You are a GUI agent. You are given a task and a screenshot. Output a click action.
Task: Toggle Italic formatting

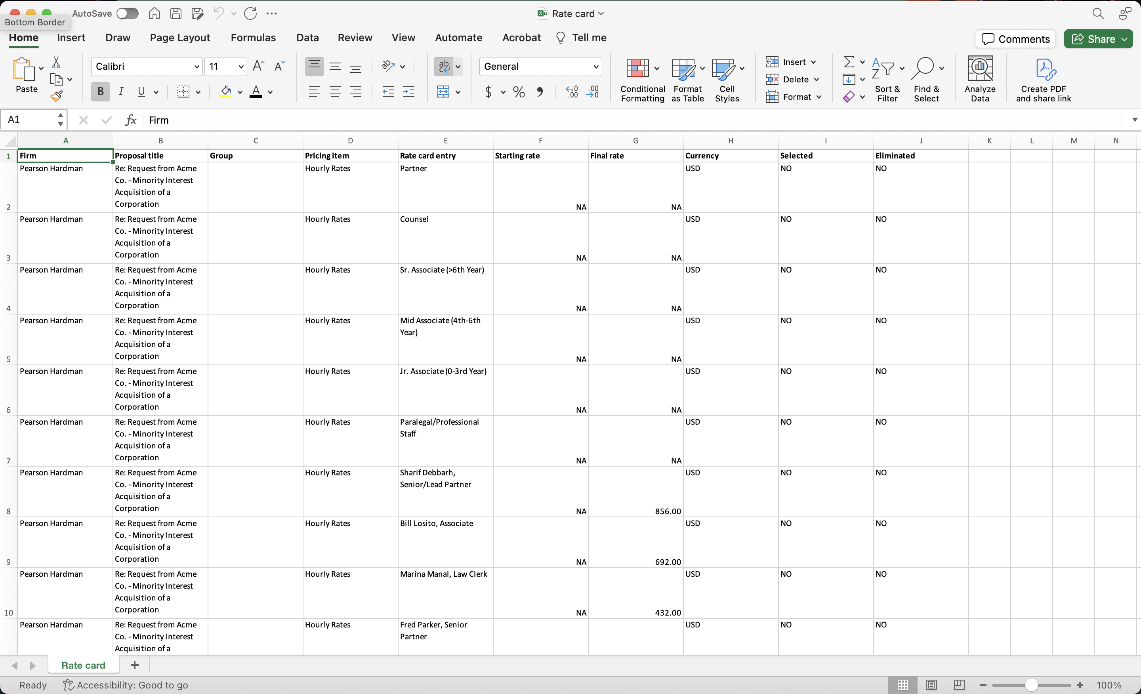(x=121, y=92)
